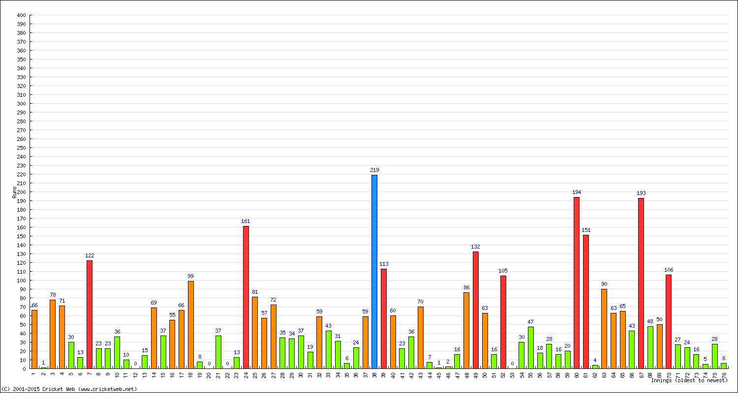
Task: Click the value label 122 above innings 7
Action: (90, 255)
